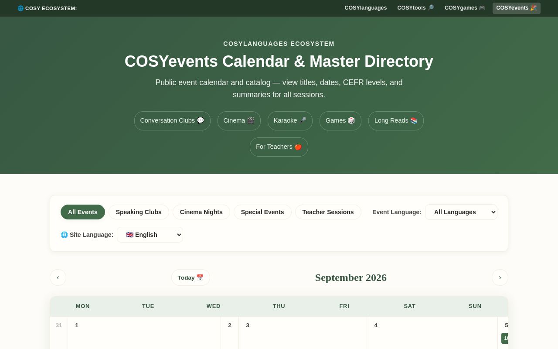Select the Long Reads pill
Screen dimensions: 558x349
(x=396, y=121)
